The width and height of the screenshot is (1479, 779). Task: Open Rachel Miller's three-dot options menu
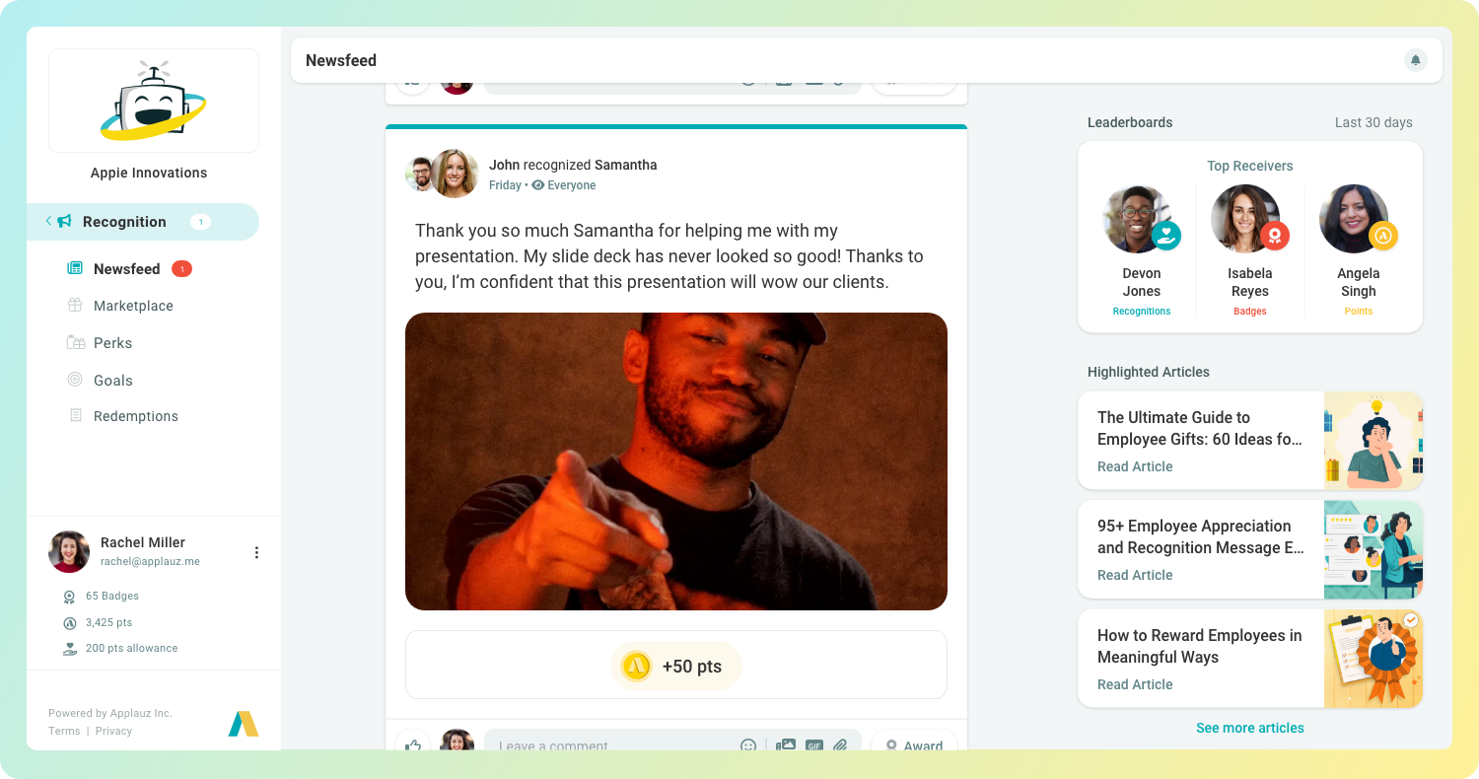tap(256, 552)
